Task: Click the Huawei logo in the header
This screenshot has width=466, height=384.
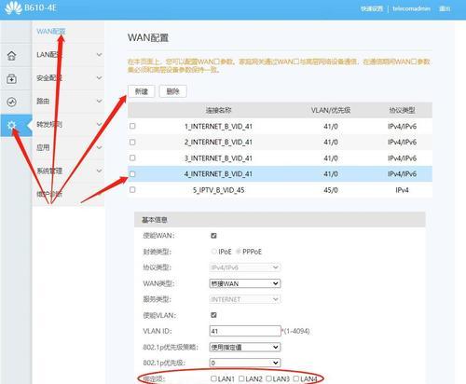Action: click(x=13, y=8)
